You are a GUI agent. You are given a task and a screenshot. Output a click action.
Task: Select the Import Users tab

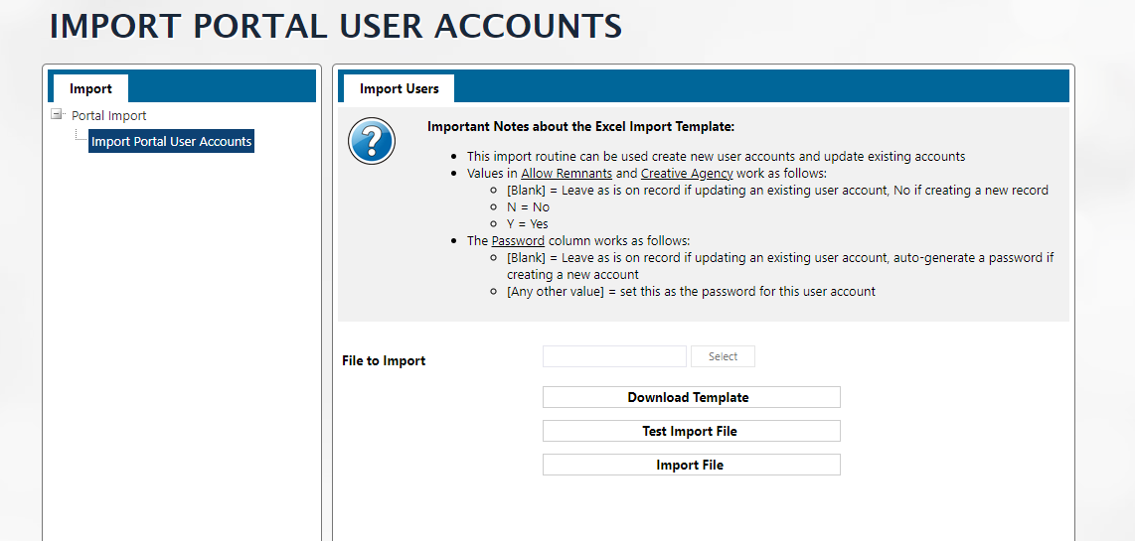[x=399, y=88]
